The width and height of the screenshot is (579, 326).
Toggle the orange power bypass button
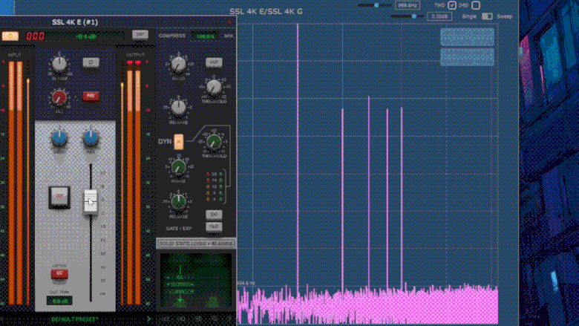(10, 36)
